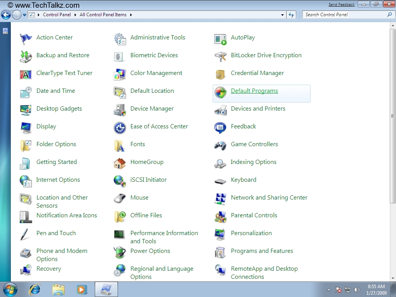Click the Keyboard icon

tap(220, 181)
